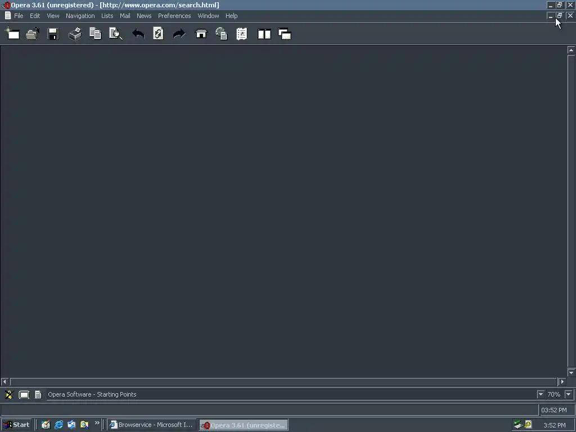Click the network connection tray icon

tap(518, 425)
